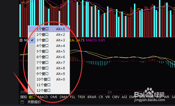Switch to the OBV indicator
This screenshot has height=106, width=175.
[116, 97]
